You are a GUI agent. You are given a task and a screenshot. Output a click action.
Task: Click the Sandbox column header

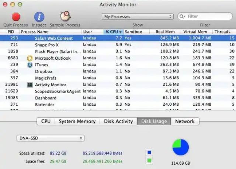click(136, 32)
